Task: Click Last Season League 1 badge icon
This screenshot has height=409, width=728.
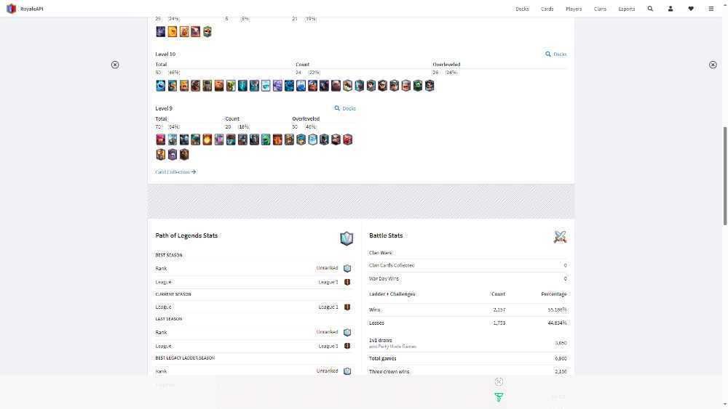Action: coord(347,346)
